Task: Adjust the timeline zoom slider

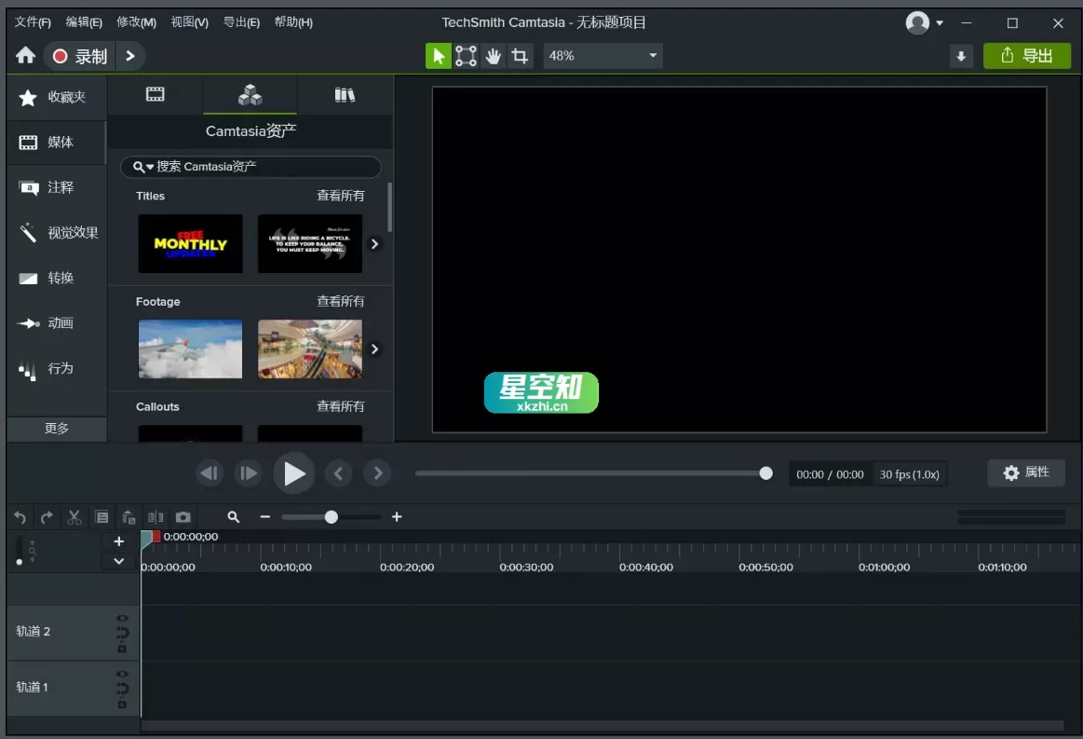Action: coord(331,516)
